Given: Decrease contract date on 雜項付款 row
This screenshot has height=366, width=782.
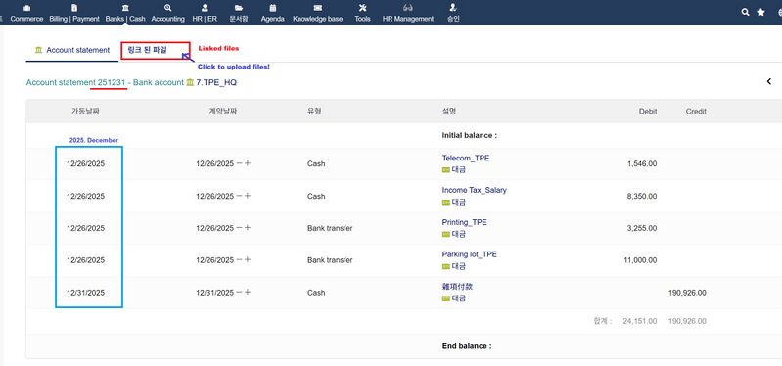Looking at the screenshot, I should pyautogui.click(x=239, y=293).
